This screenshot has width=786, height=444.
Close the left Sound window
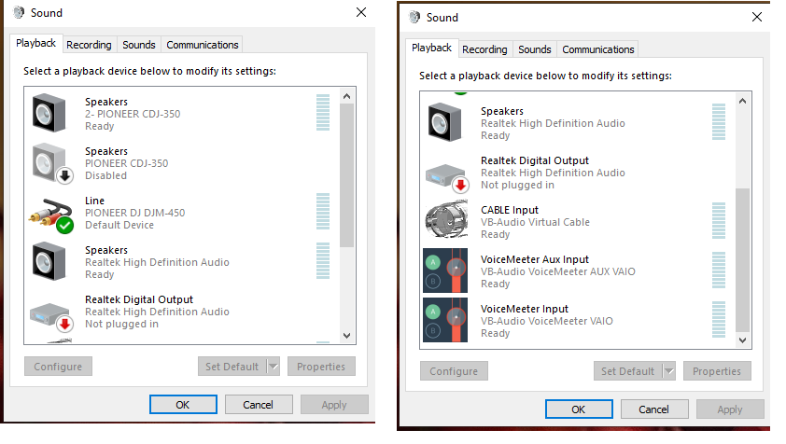(x=361, y=12)
